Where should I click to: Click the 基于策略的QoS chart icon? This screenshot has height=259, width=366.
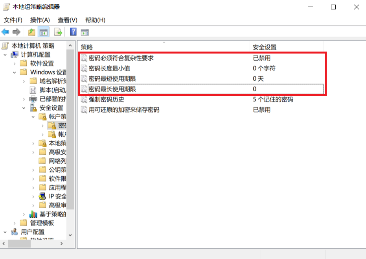[x=33, y=214]
